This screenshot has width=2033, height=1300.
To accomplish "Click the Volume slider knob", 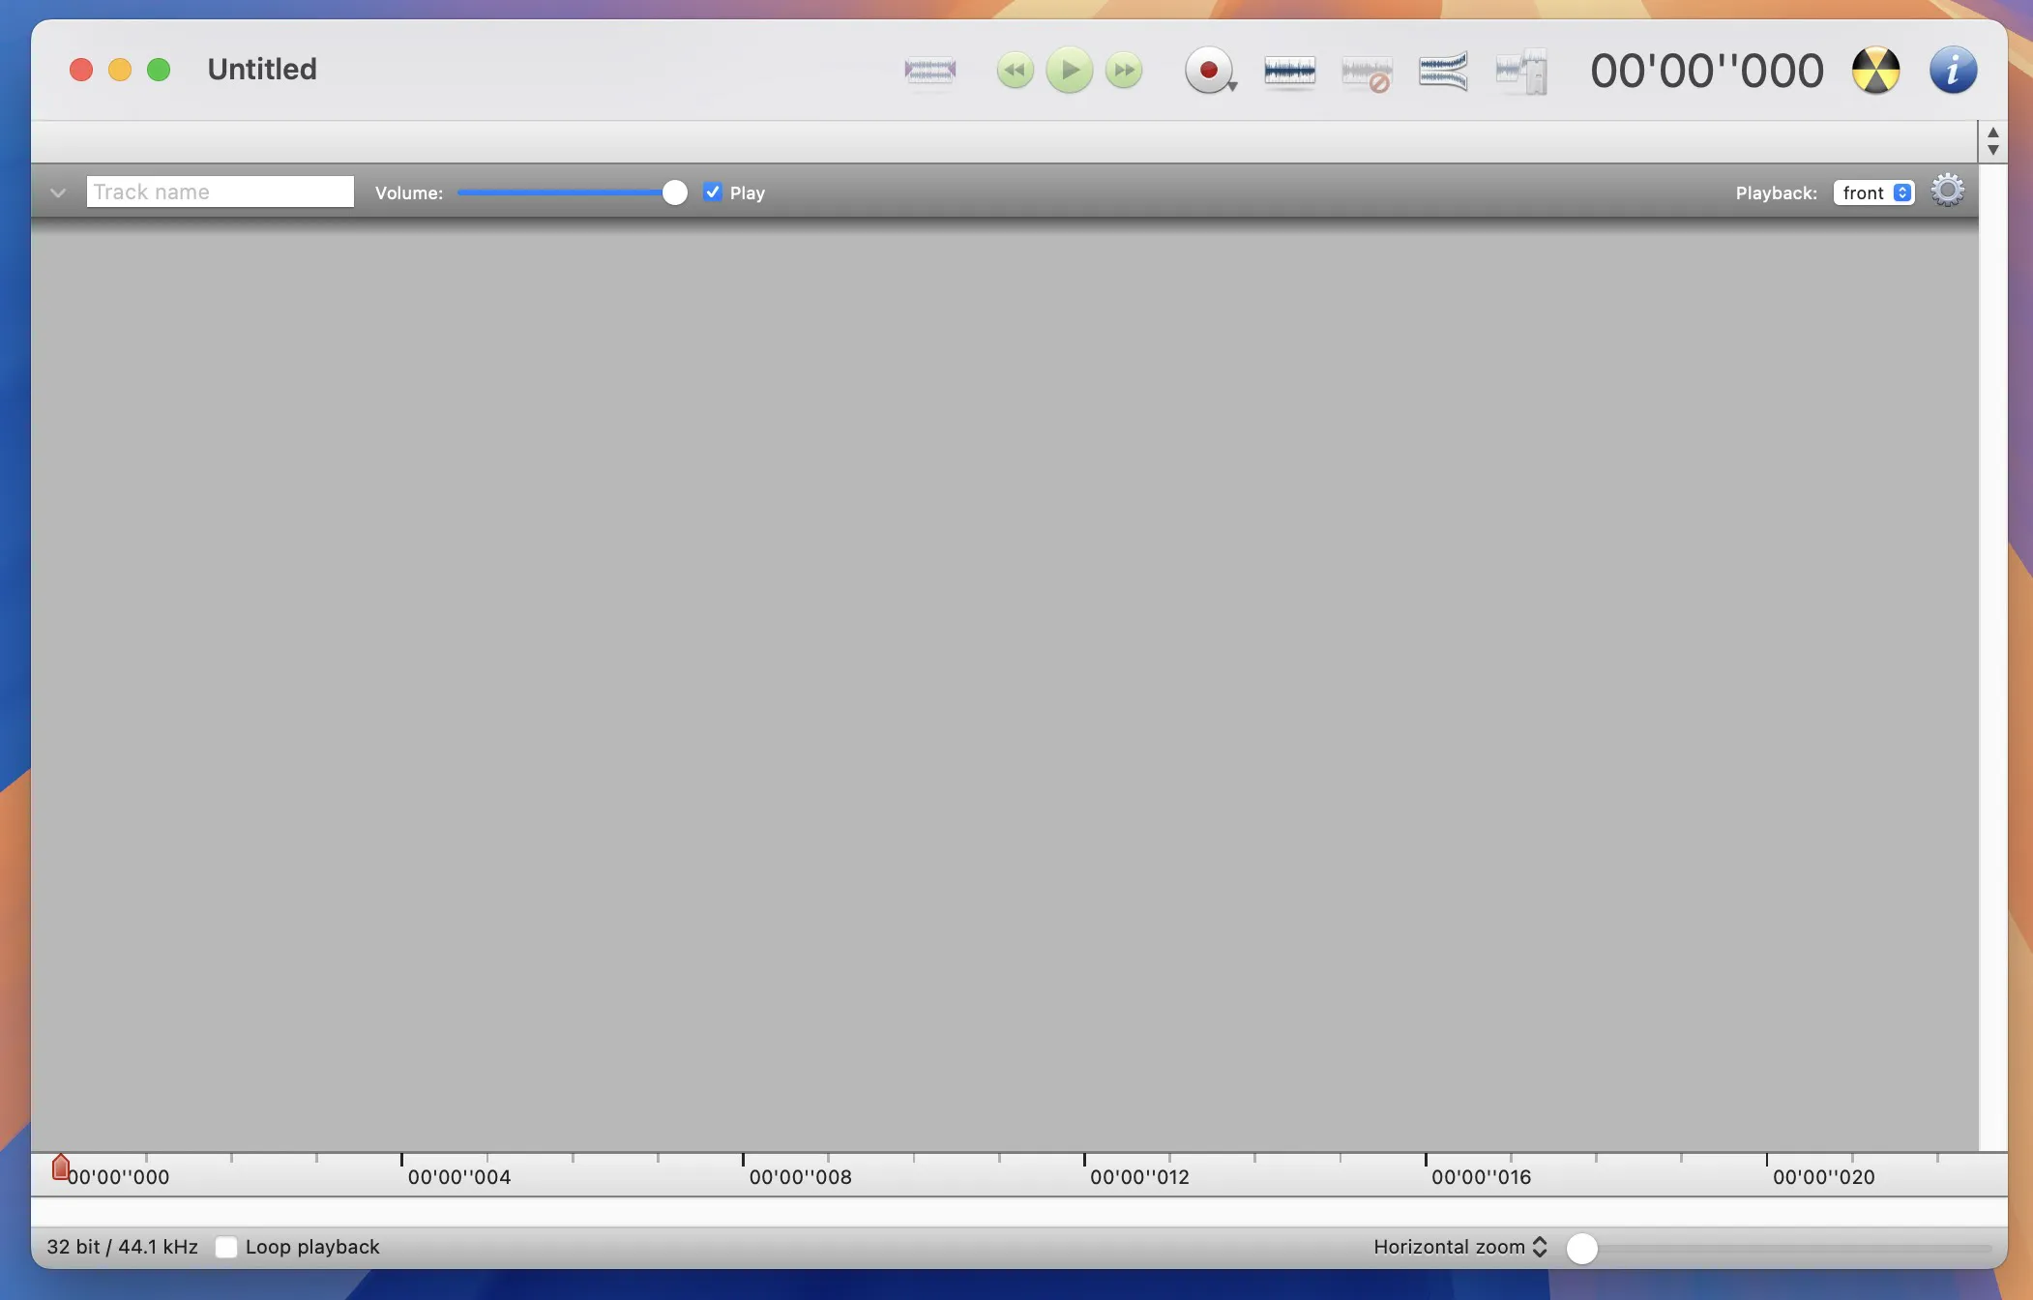I will pos(675,192).
